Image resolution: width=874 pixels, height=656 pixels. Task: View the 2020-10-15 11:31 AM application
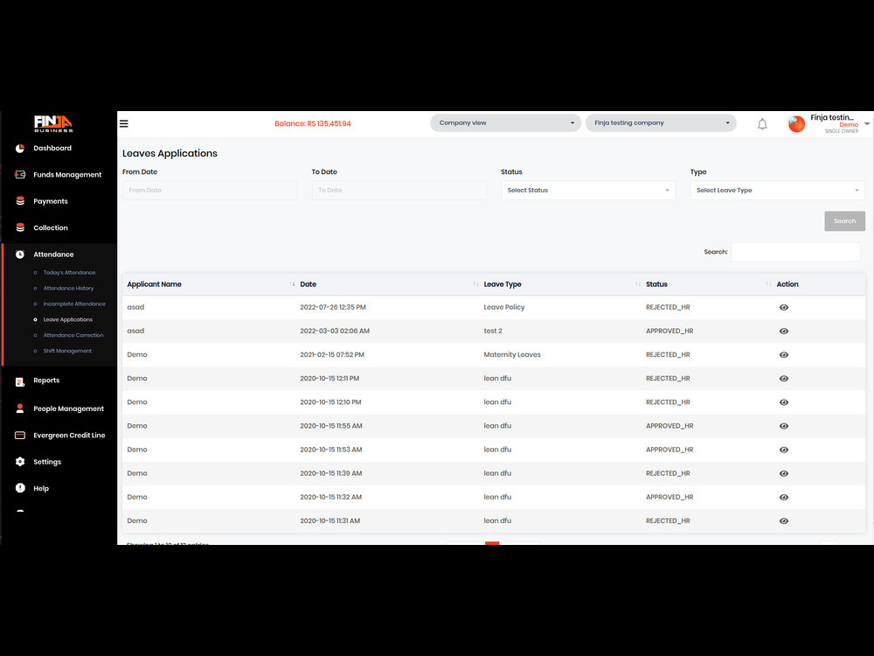coord(784,520)
